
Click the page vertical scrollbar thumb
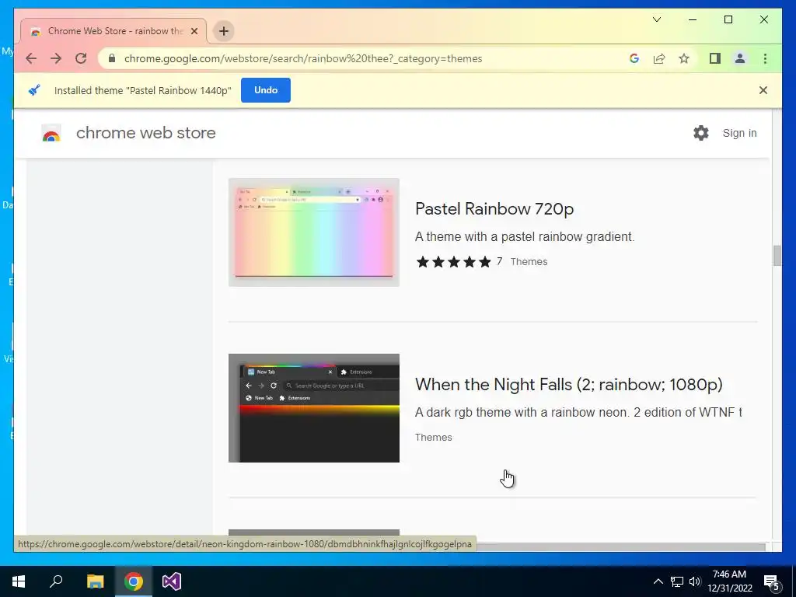click(x=777, y=255)
